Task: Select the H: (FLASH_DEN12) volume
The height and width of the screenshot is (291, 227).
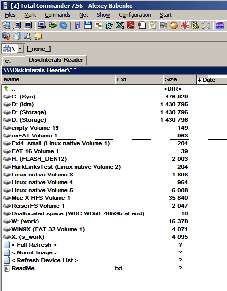Action: [114, 159]
